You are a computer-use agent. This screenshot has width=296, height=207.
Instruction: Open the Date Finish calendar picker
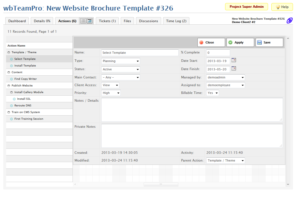(x=233, y=68)
